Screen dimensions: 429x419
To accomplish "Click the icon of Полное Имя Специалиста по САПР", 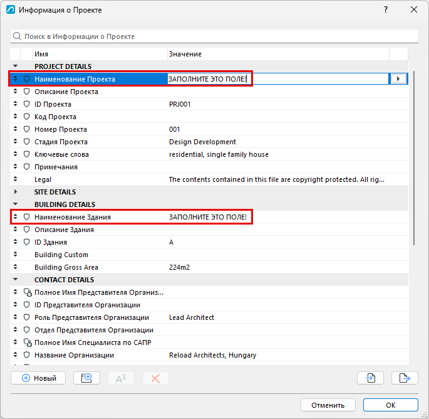I will point(28,342).
